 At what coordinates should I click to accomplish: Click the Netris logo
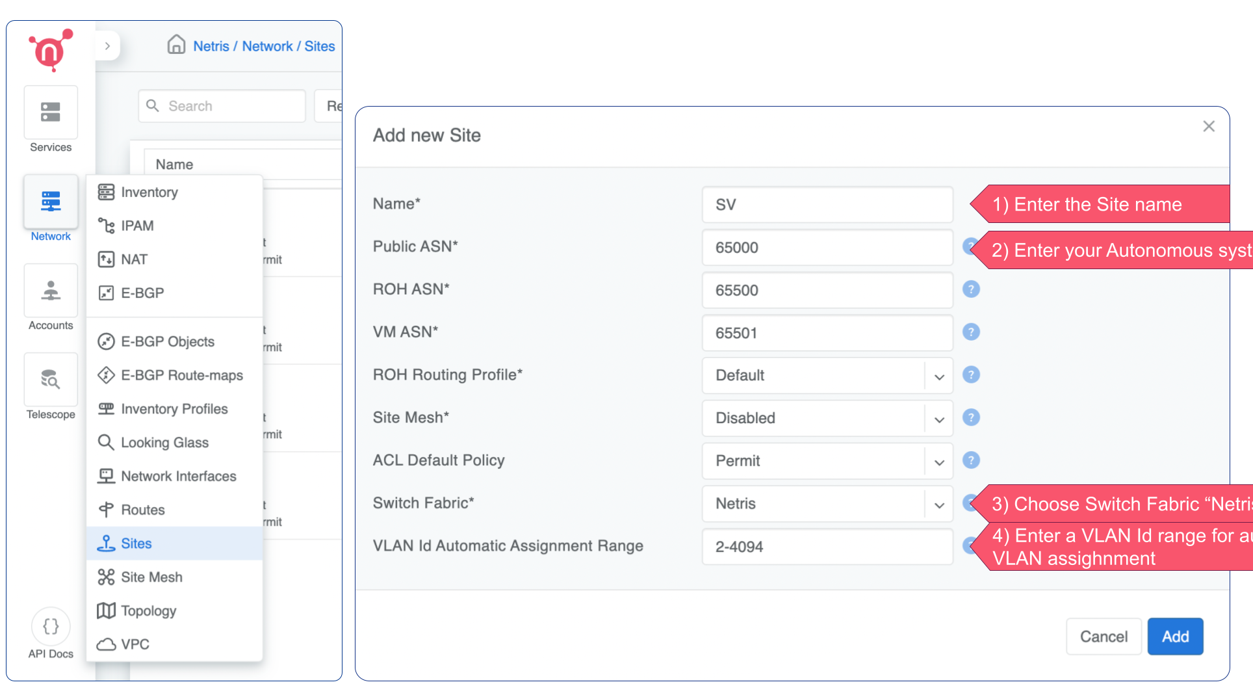[x=50, y=50]
